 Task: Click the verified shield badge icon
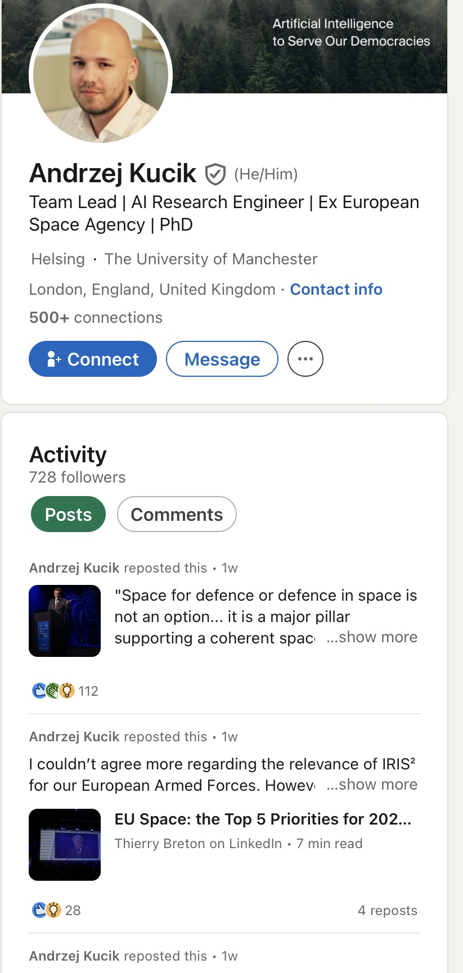pyautogui.click(x=215, y=174)
